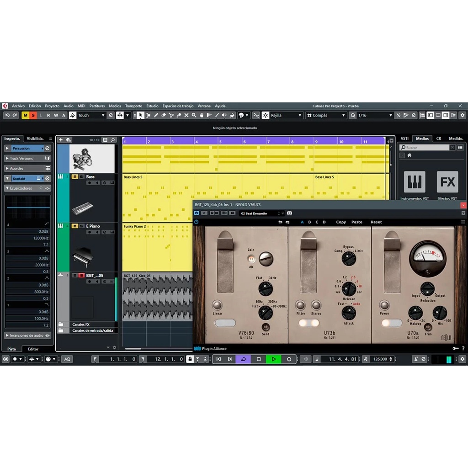Select the Object Selection arrow tool

[x=140, y=115]
